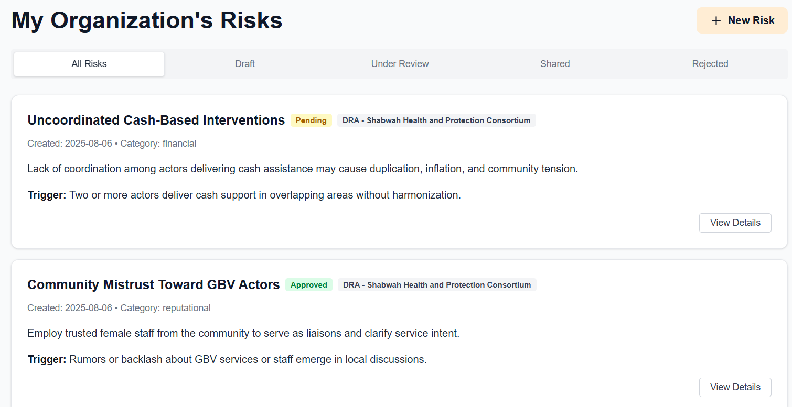The image size is (792, 407).
Task: Click the Uncoordinated Cash-Based Interventions title
Action: pyautogui.click(x=156, y=120)
